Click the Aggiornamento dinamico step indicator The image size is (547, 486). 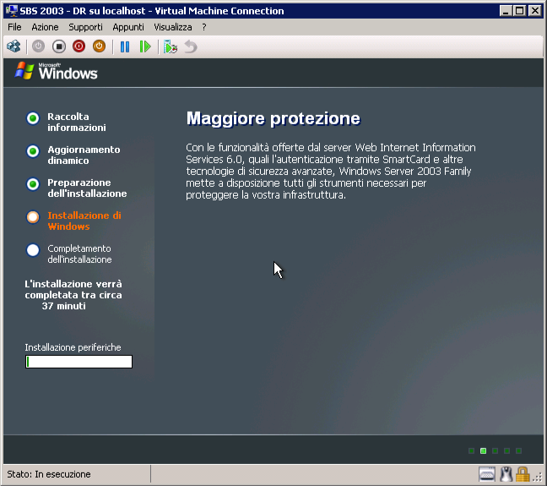pyautogui.click(x=33, y=151)
